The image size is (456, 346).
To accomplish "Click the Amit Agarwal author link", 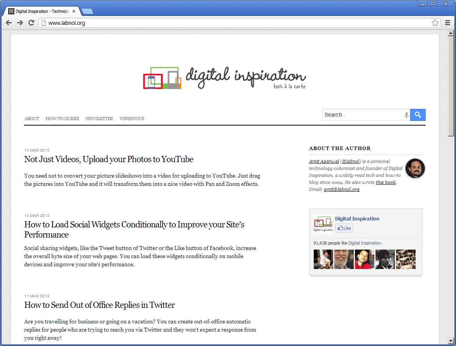I will point(324,161).
